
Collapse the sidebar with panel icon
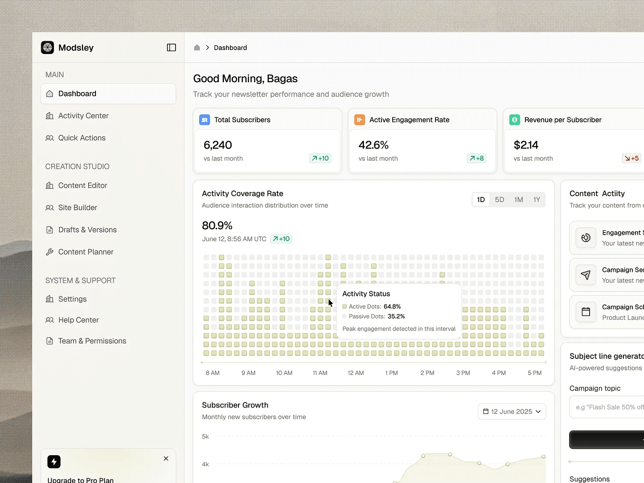pyautogui.click(x=171, y=48)
